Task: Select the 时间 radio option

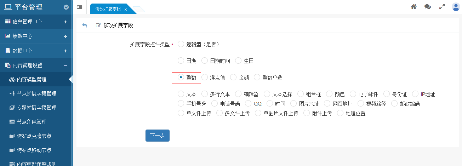Action: click(x=270, y=104)
